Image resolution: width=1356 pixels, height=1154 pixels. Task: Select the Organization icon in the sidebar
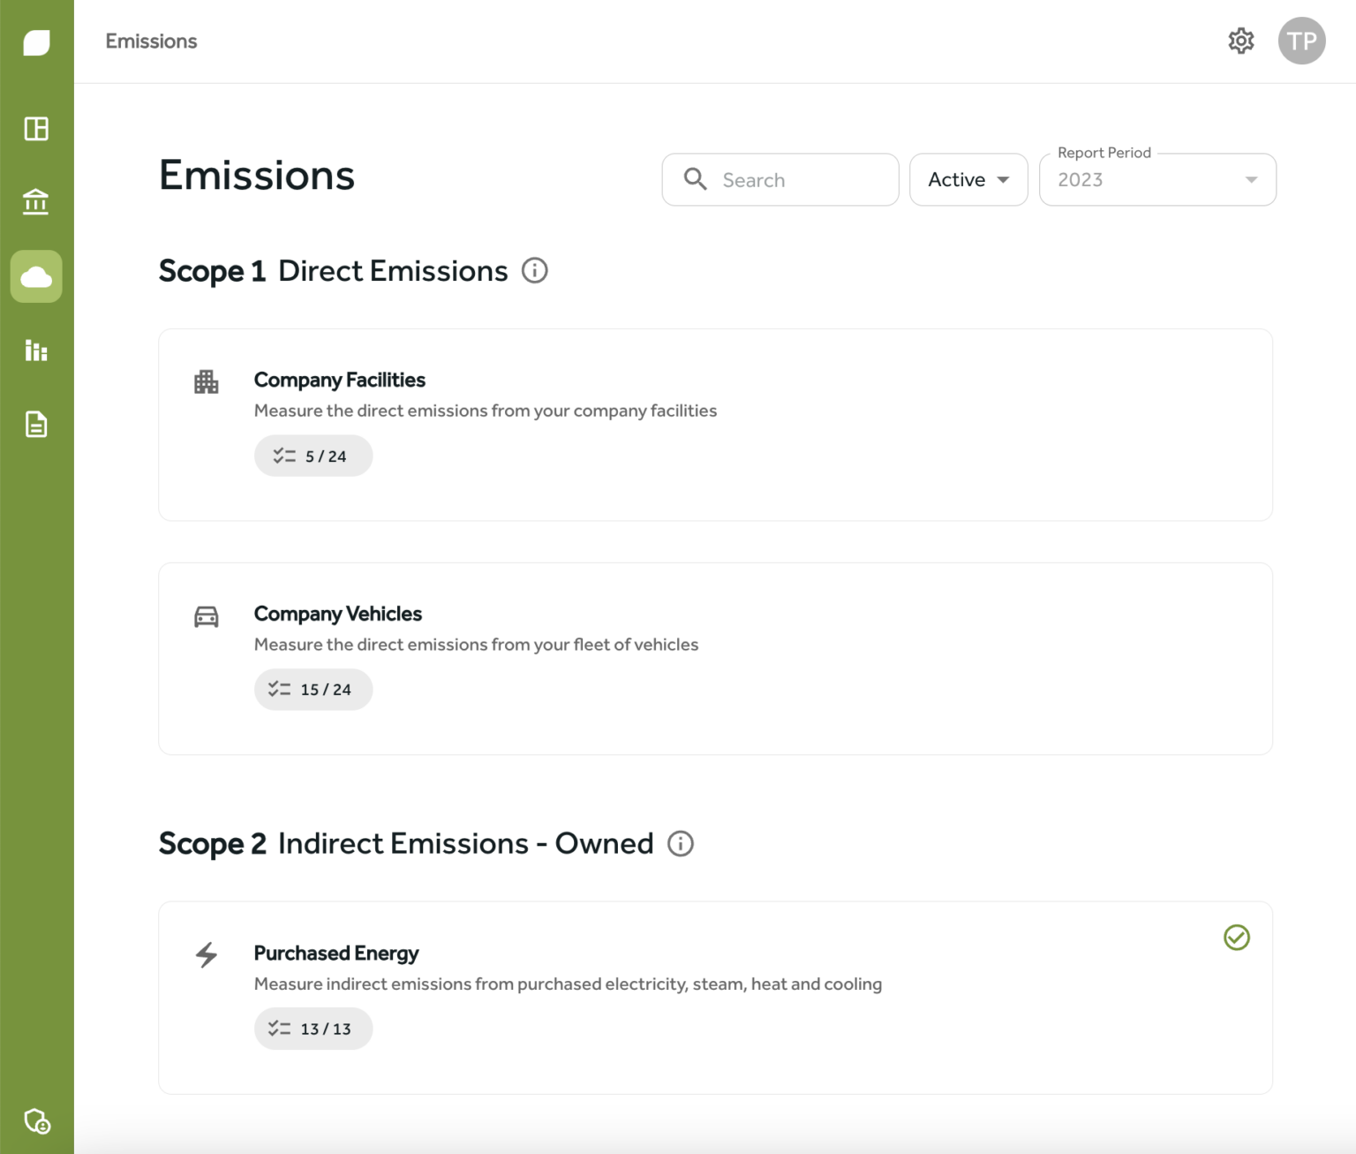[36, 201]
